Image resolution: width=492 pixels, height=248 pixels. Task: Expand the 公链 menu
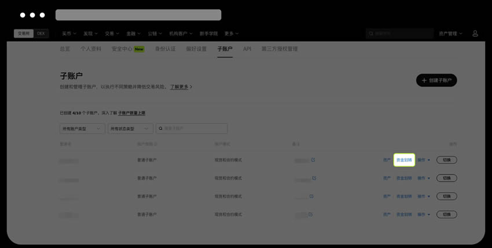[155, 34]
